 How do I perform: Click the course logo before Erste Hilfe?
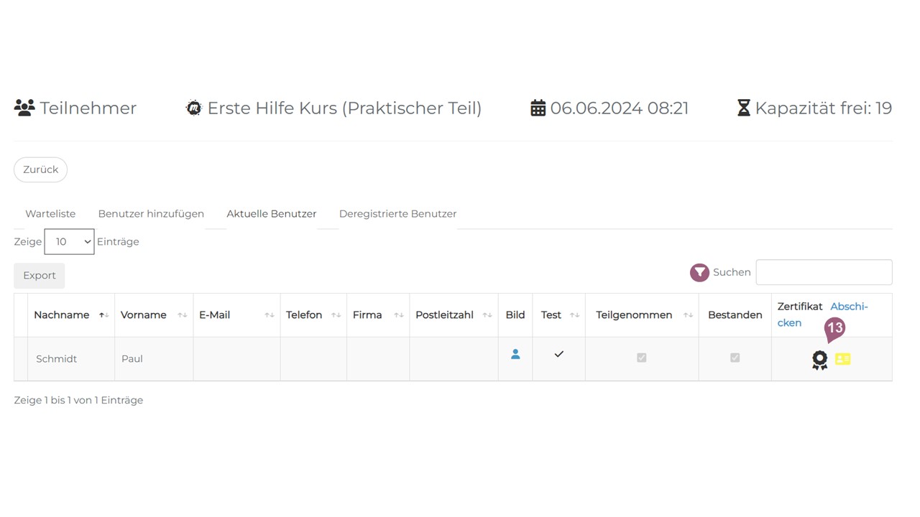pos(193,108)
